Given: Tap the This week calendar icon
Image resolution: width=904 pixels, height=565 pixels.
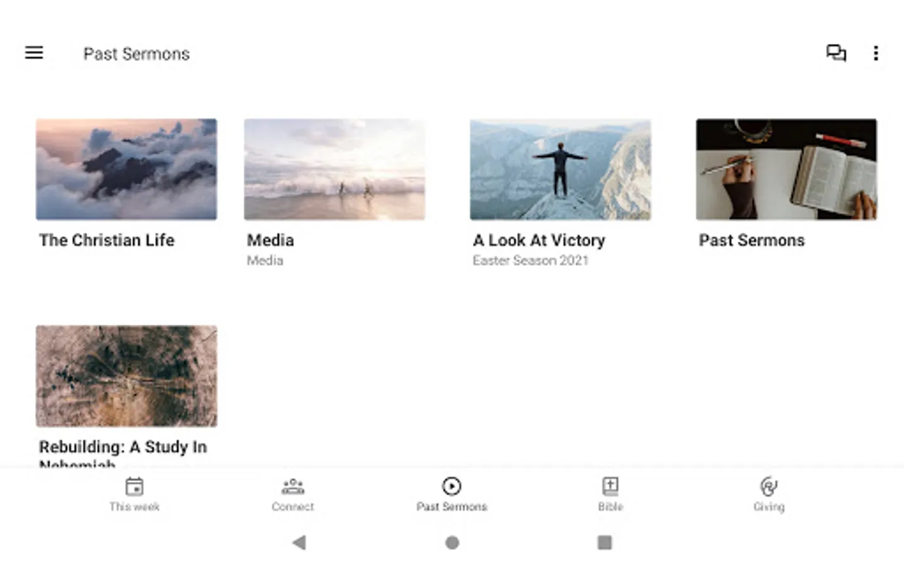Looking at the screenshot, I should (134, 487).
